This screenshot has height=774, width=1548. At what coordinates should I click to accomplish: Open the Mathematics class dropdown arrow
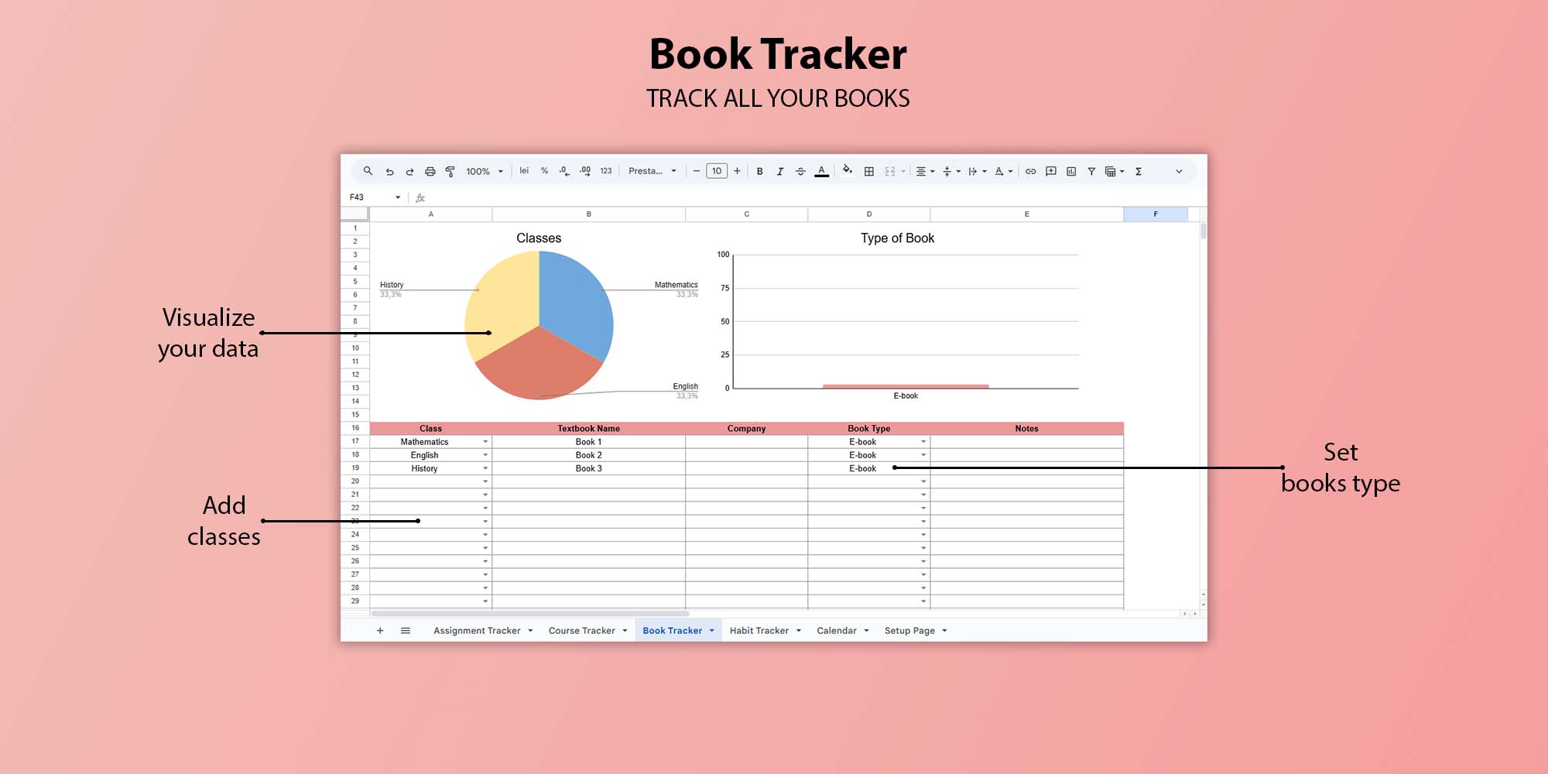coord(485,442)
